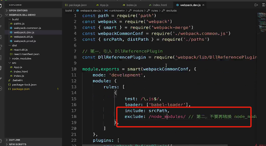
Task: Select the webpack.dev.js editor tab
Action: [190, 5]
